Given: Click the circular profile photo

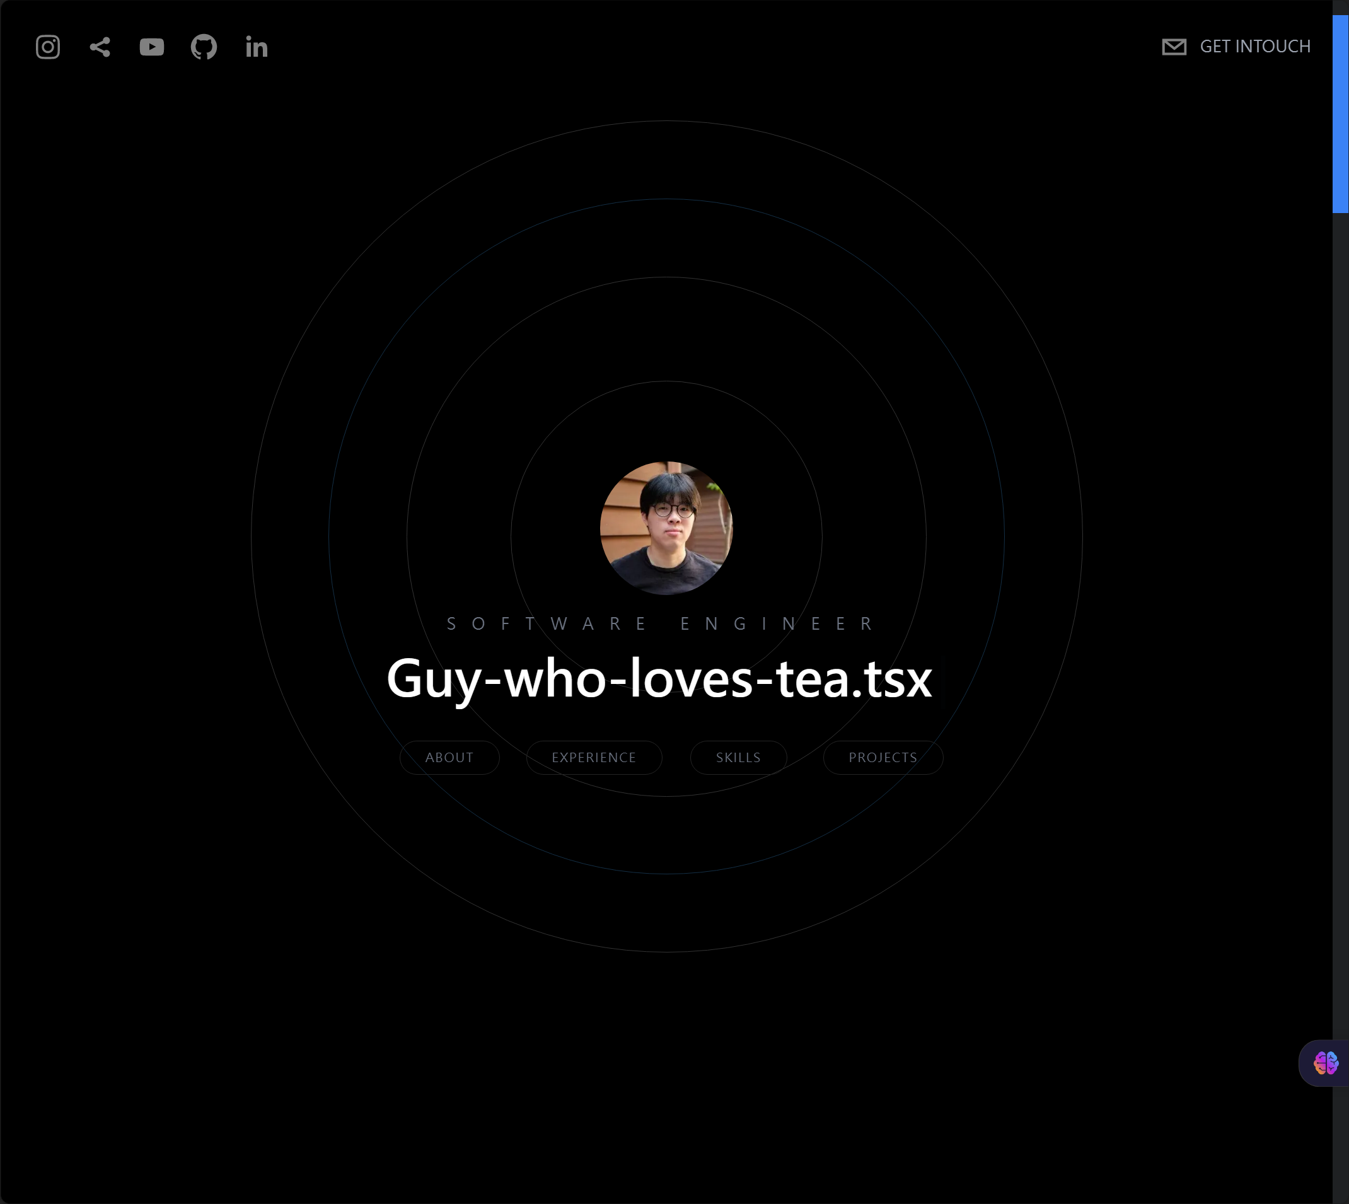Looking at the screenshot, I should pyautogui.click(x=666, y=528).
